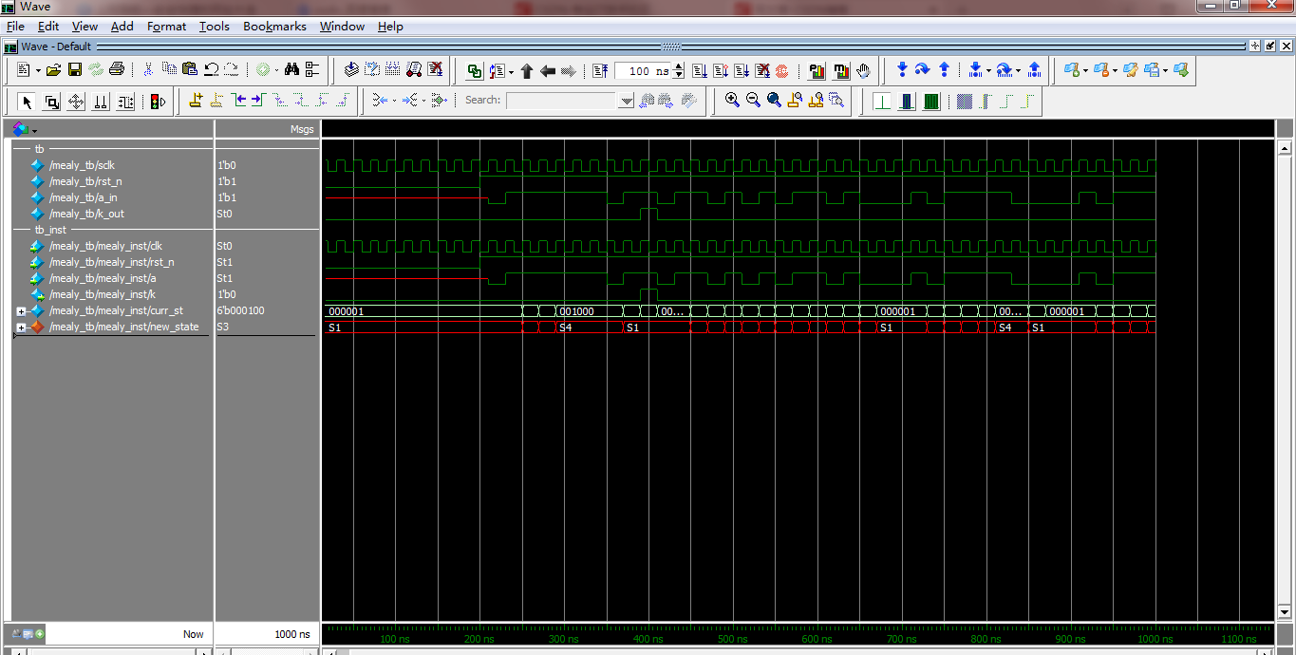Image resolution: width=1296 pixels, height=655 pixels.
Task: Click the 100 ns run length field
Action: [644, 71]
